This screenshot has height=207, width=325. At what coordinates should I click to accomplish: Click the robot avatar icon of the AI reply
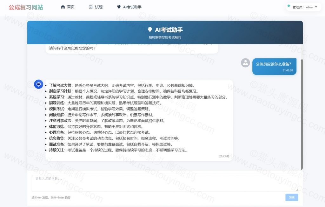(x=38, y=84)
